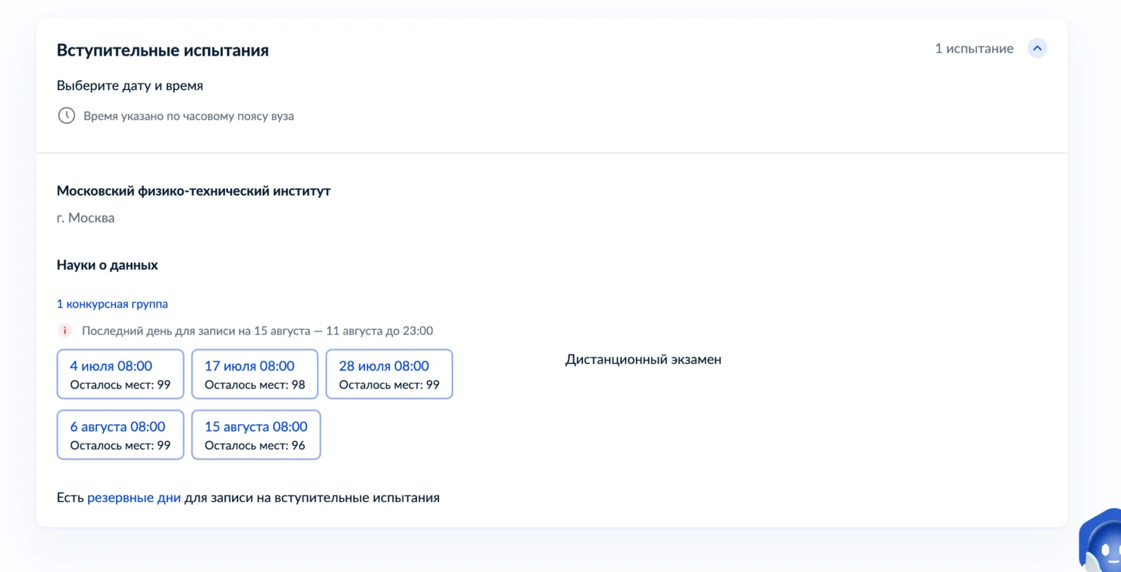Click the Вступительные испытания heading

point(163,50)
